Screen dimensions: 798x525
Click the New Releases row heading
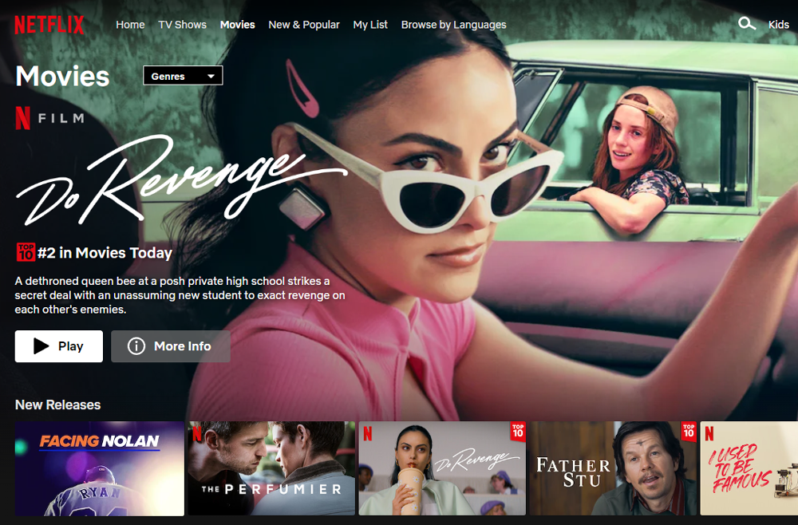click(58, 405)
